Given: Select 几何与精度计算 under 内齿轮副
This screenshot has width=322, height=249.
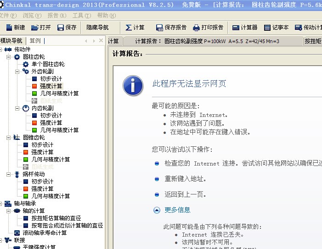Looking at the screenshot, I should tap(60, 130).
